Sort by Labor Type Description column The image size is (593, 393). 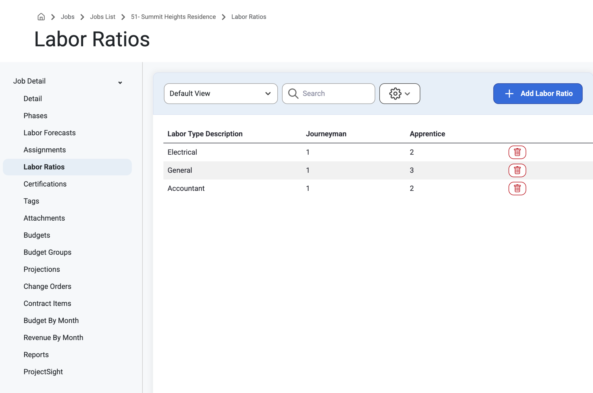[x=205, y=134]
